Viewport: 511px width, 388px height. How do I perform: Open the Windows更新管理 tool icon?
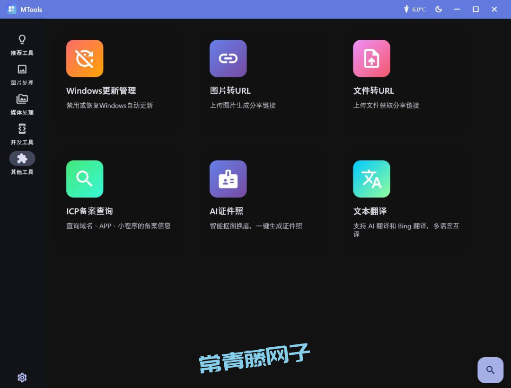(85, 58)
